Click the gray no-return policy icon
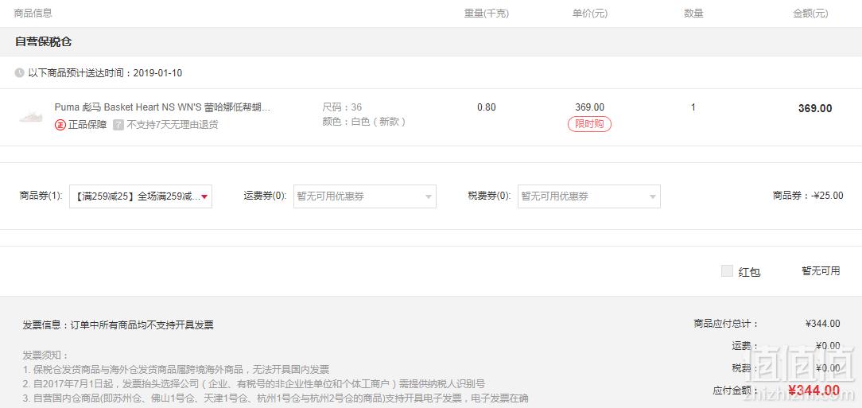The image size is (862, 408). [118, 125]
